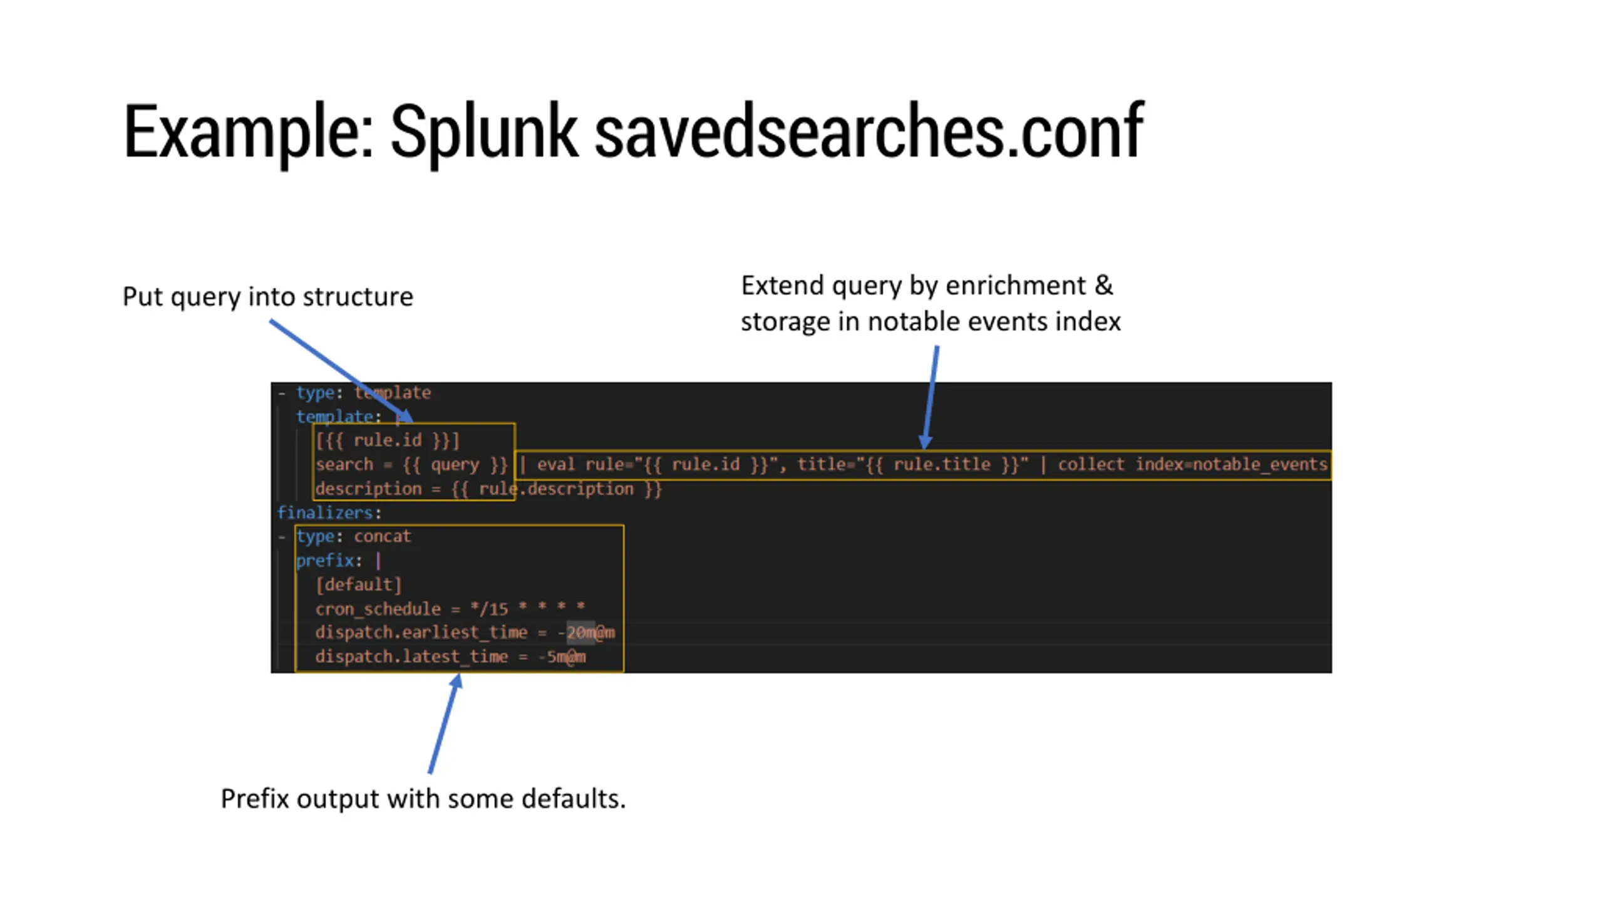This screenshot has width=1603, height=902.
Task: Click the 'title="{{ rule.title }}"' code segment
Action: (x=912, y=465)
